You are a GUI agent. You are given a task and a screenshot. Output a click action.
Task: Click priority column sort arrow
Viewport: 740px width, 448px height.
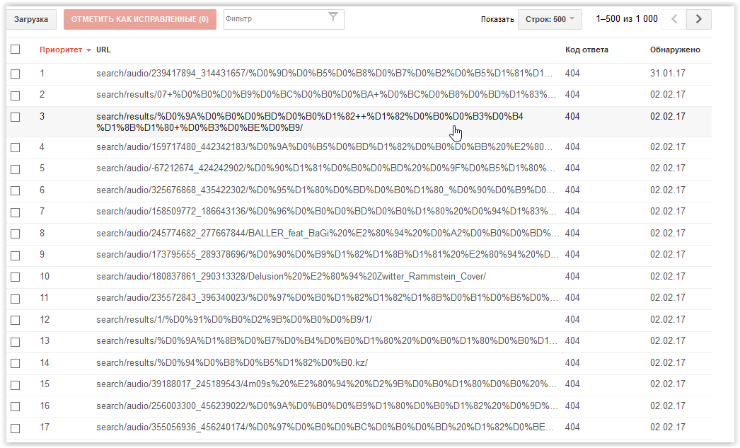pos(88,50)
